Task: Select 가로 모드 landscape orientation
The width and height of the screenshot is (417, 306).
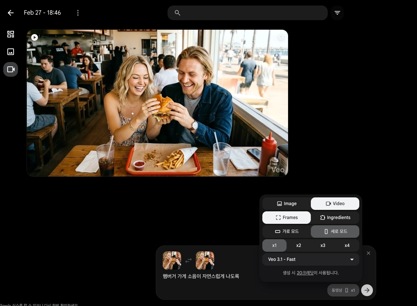Action: point(287,232)
